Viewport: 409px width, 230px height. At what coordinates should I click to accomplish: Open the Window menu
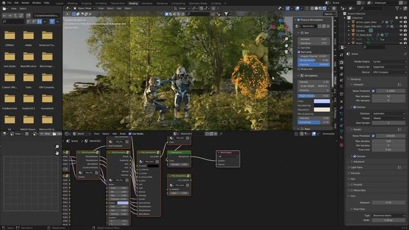pos(36,3)
